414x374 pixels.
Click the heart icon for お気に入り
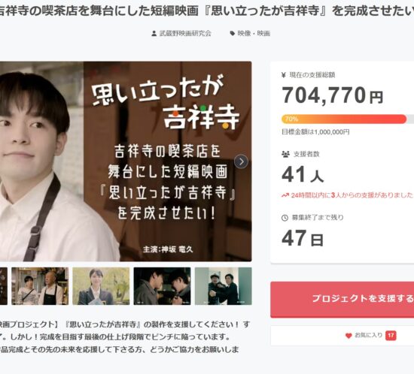349,336
